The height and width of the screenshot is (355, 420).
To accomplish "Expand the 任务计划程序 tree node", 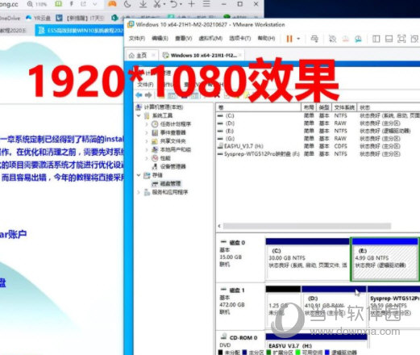I will [147, 124].
